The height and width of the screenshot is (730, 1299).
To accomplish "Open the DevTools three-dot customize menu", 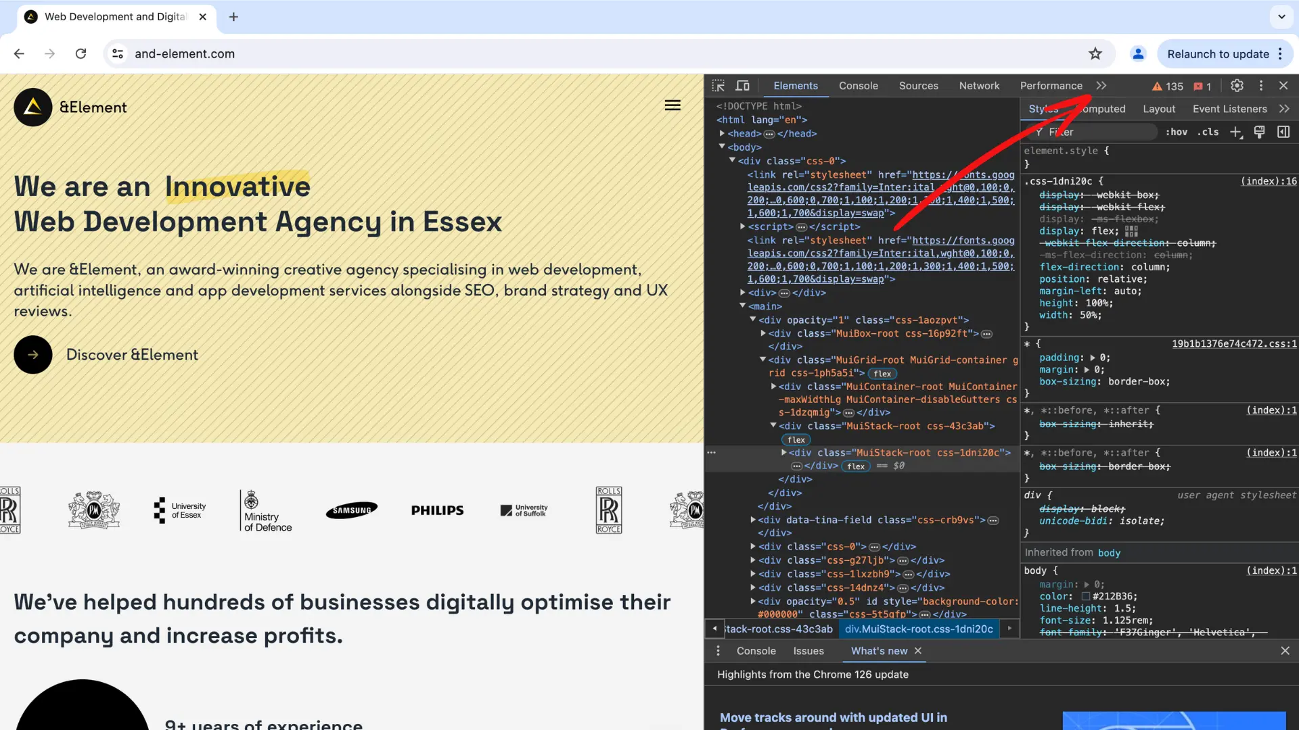I will 1260,86.
